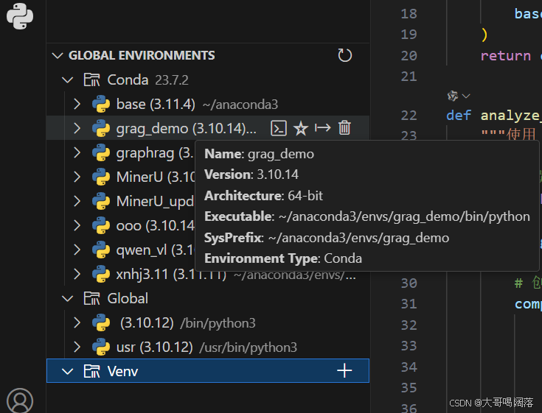This screenshot has width=542, height=413.
Task: Expand the usr (3.10.12) entry
Action: 77,347
